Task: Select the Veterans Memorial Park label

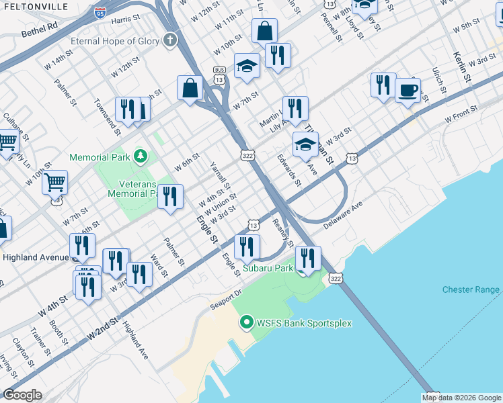Action: pos(132,189)
